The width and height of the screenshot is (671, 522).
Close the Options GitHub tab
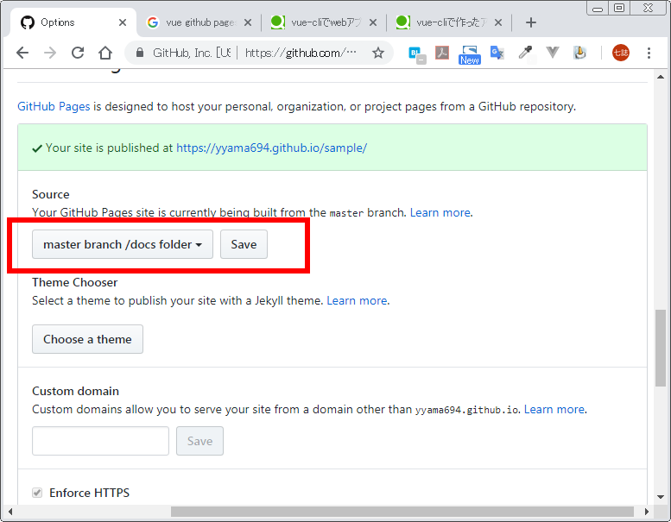[123, 22]
